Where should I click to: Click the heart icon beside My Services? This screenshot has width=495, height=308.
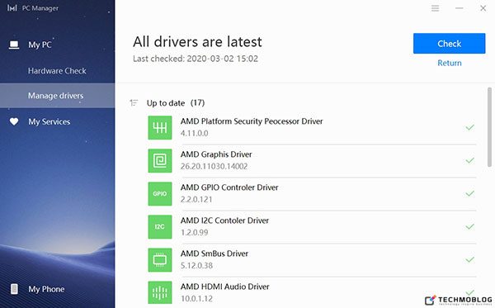pyautogui.click(x=14, y=121)
